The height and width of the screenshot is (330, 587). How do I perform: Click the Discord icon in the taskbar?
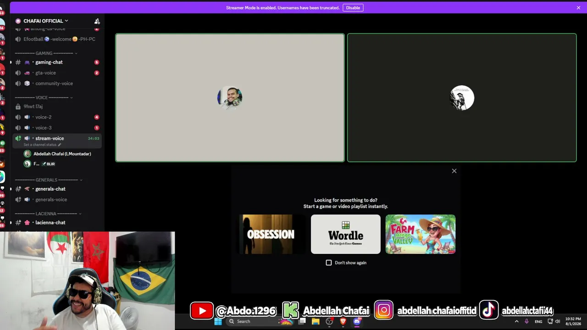coord(357,321)
